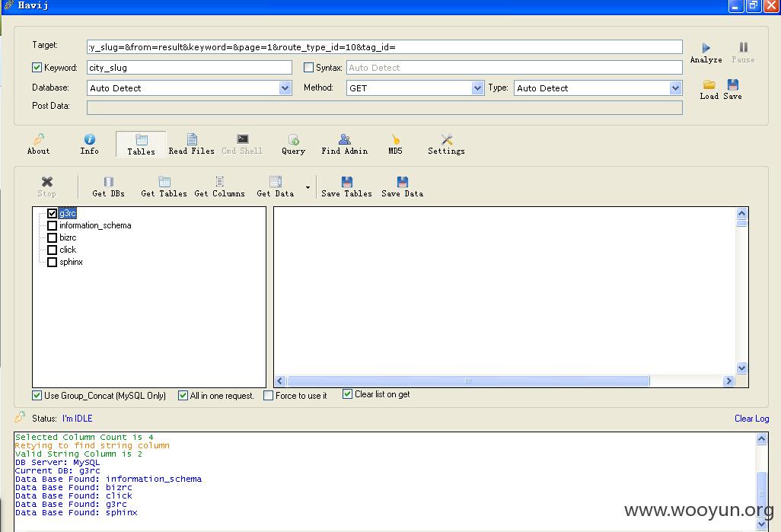The image size is (781, 532).
Task: Click the Target URL field
Action: pos(384,47)
